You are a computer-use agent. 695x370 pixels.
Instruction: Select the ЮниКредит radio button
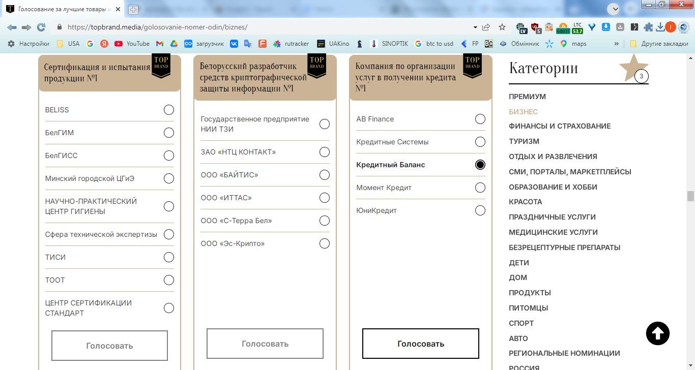coord(480,210)
